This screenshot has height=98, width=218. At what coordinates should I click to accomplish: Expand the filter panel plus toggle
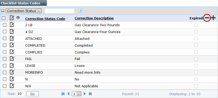(x=3, y=11)
